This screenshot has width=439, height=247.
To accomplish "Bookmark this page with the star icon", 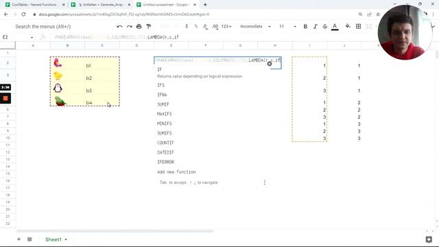I will [378, 14].
